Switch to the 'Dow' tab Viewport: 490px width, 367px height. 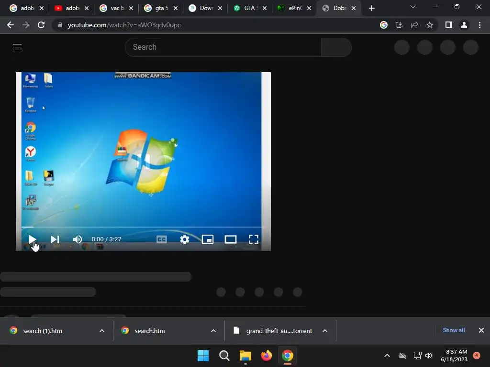point(202,8)
